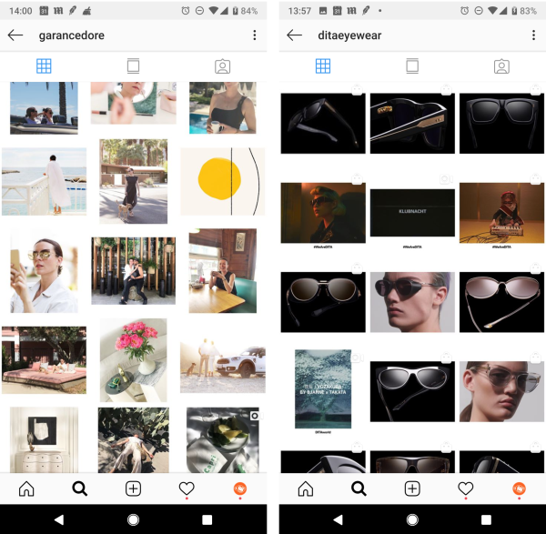Open search in garancedore screen bottom bar
The image size is (546, 534).
point(80,489)
